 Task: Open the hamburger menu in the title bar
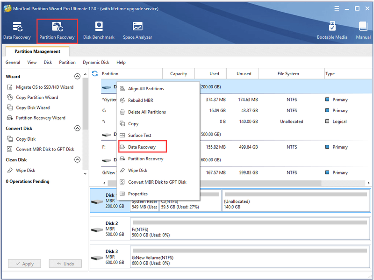pyautogui.click(x=337, y=8)
